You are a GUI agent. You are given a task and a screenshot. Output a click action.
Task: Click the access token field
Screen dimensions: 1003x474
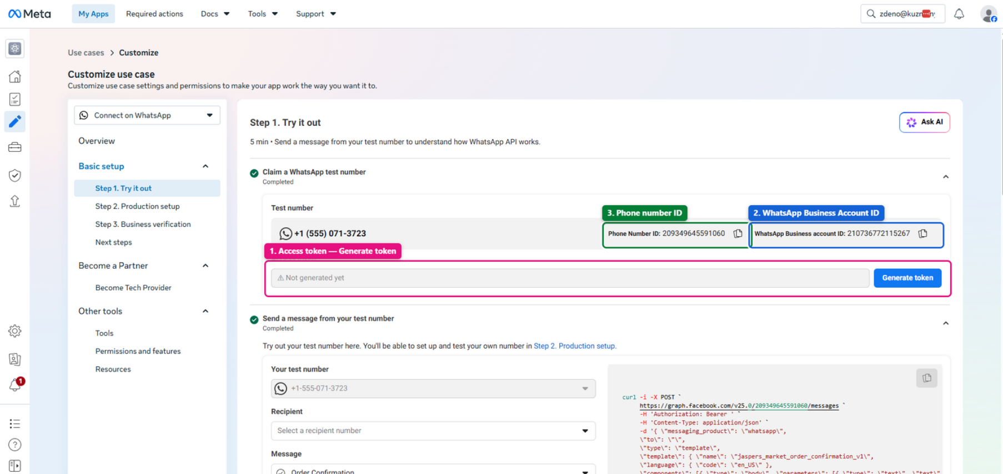pyautogui.click(x=570, y=278)
